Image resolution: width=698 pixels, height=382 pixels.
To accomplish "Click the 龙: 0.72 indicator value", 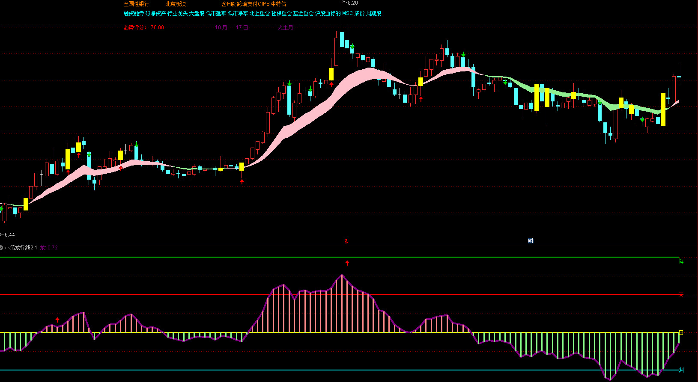I will [49, 248].
